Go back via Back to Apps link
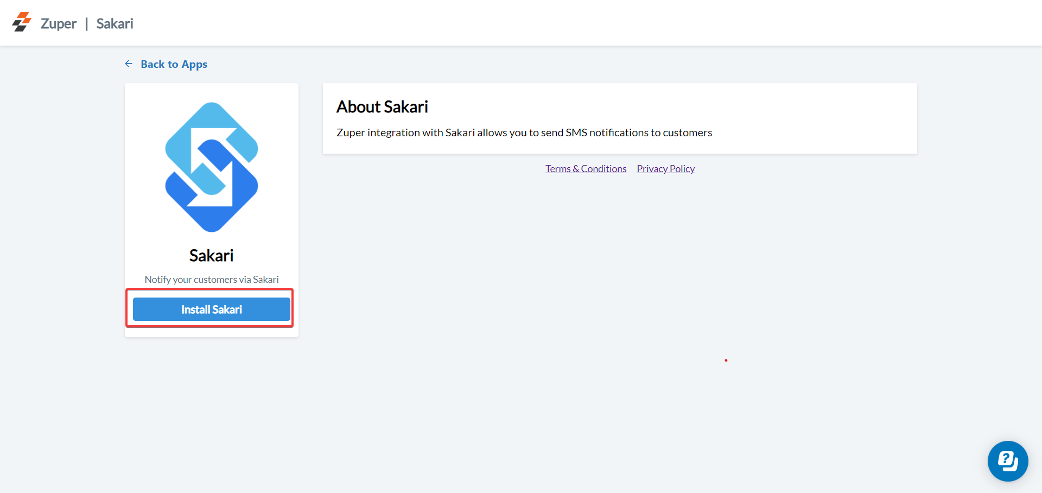1042x493 pixels. 174,64
